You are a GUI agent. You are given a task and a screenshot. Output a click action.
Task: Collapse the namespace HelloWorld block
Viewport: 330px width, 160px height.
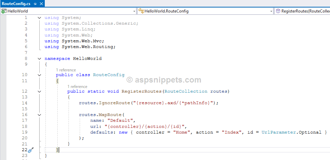tap(39, 59)
